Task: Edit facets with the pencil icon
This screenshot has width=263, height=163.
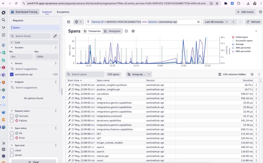Action: coord(55,36)
